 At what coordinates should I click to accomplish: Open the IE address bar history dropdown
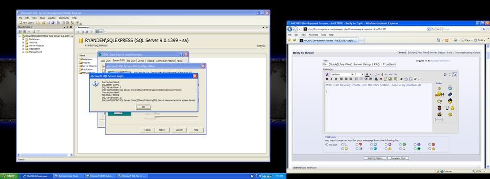[x=428, y=29]
